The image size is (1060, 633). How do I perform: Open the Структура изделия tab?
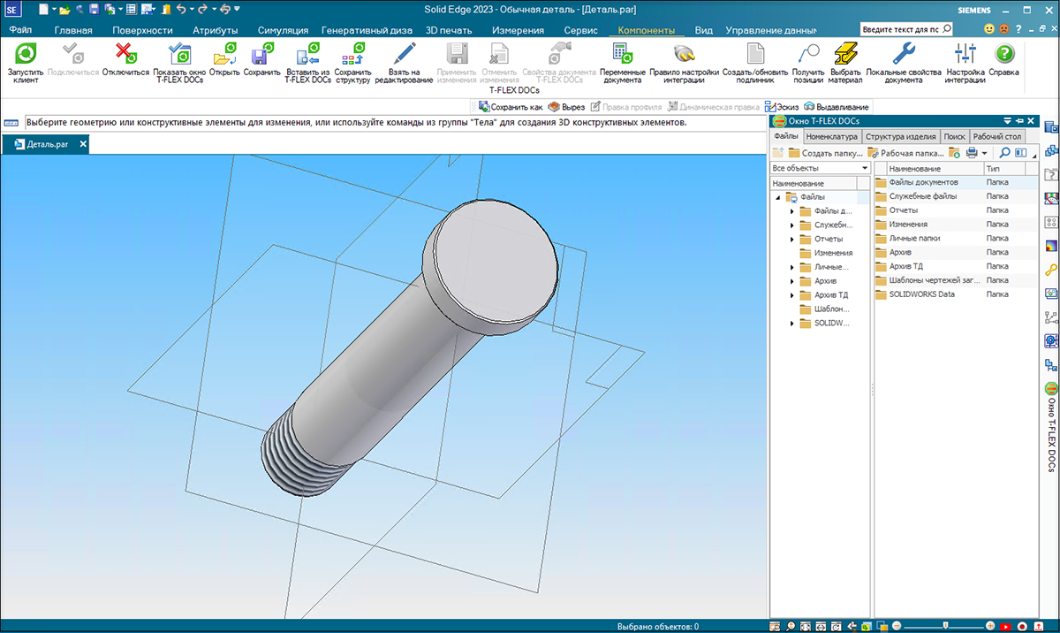(x=900, y=137)
